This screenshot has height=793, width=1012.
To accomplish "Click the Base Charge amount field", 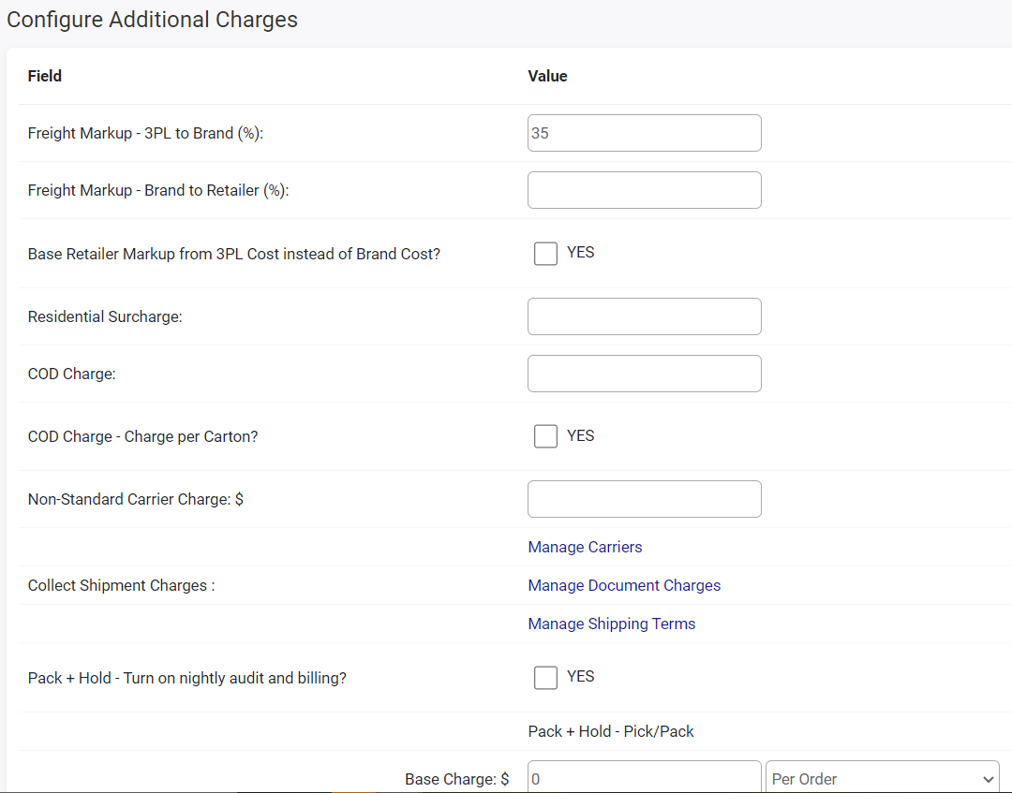I will (644, 778).
